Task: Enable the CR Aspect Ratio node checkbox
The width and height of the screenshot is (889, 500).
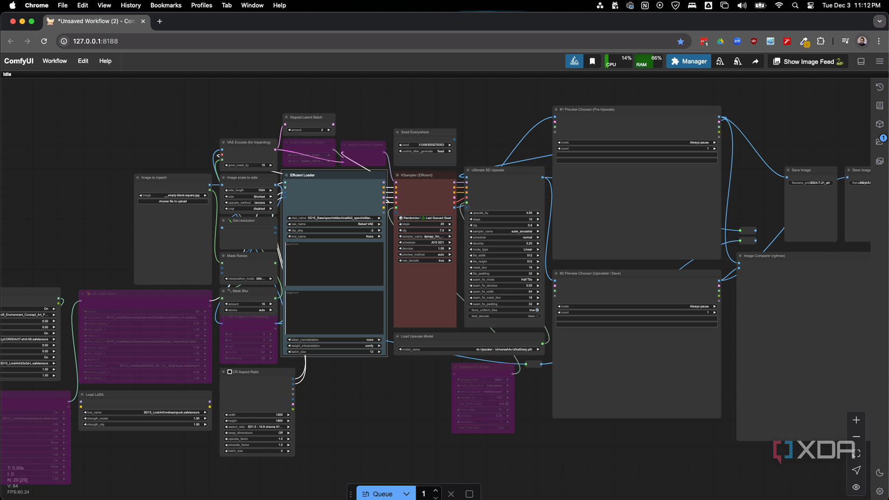Action: (228, 372)
